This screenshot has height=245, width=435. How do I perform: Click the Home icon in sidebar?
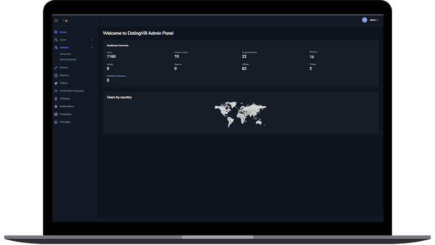click(x=56, y=32)
